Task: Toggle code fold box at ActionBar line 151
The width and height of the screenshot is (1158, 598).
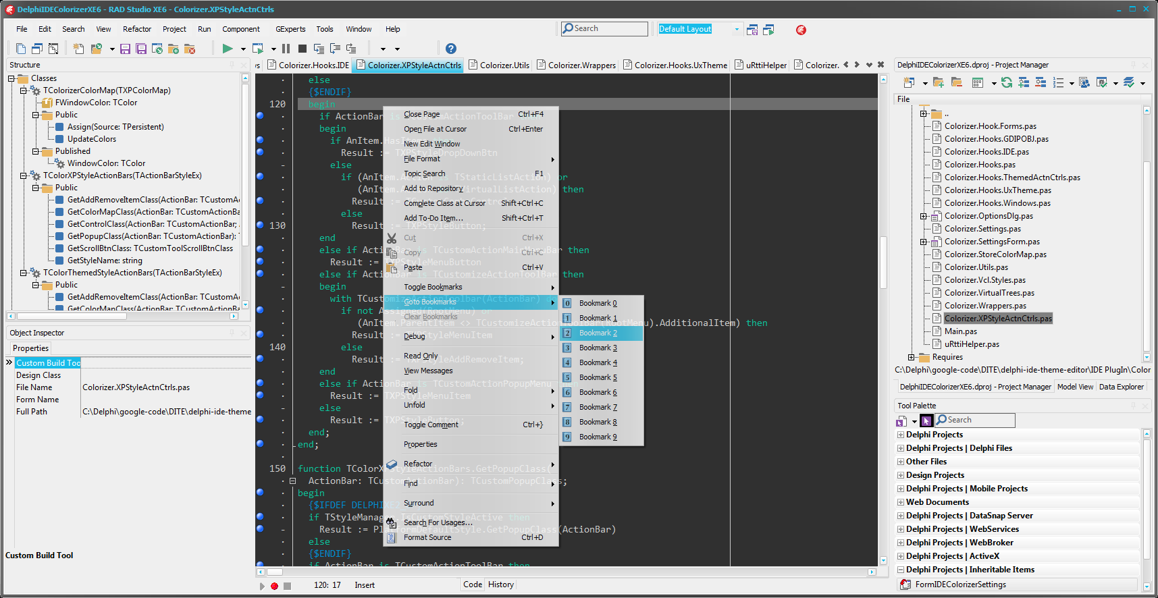Action: [293, 481]
